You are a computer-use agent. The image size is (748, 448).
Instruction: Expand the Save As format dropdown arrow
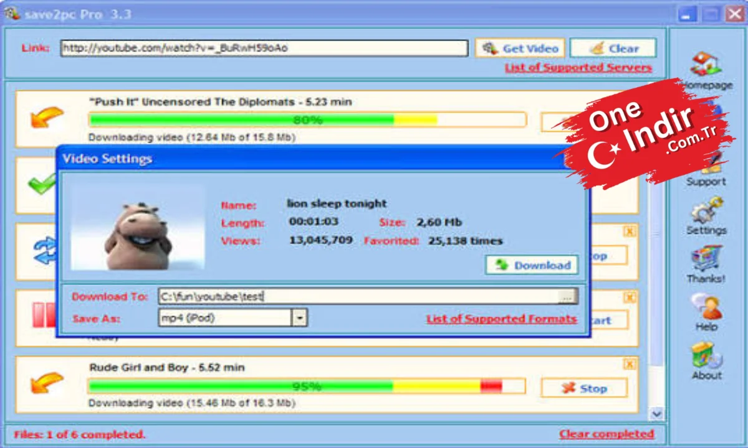coord(300,318)
